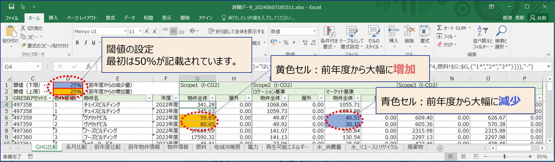Click zoom slider handle in status bar
The height and width of the screenshot is (162, 555).
(x=505, y=156)
